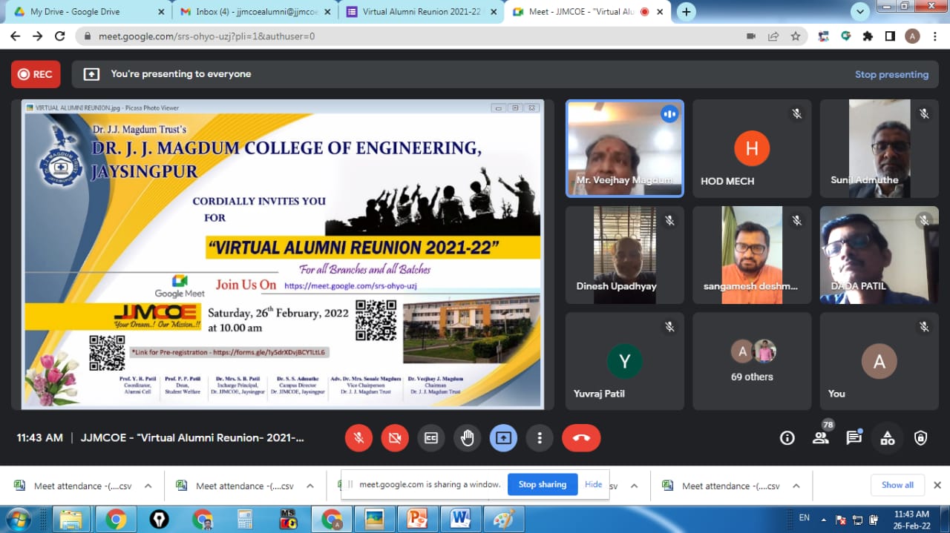Viewport: 950px width, 533px height.
Task: Open Word from the taskbar
Action: (461, 519)
